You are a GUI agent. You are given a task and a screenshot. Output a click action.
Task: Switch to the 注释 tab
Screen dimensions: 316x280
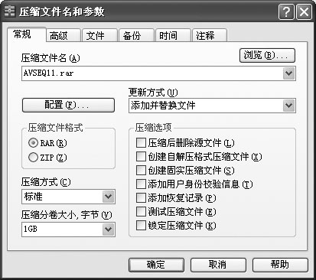coord(210,35)
